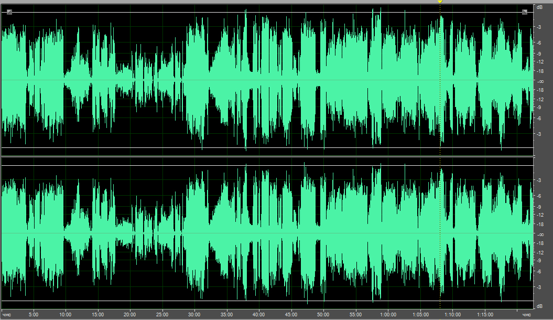Click the dB label at bottom of amplitude scale
The width and height of the screenshot is (553, 320).
click(539, 306)
